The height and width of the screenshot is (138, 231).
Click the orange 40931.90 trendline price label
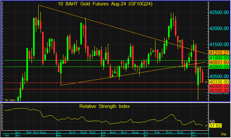coord(219,62)
